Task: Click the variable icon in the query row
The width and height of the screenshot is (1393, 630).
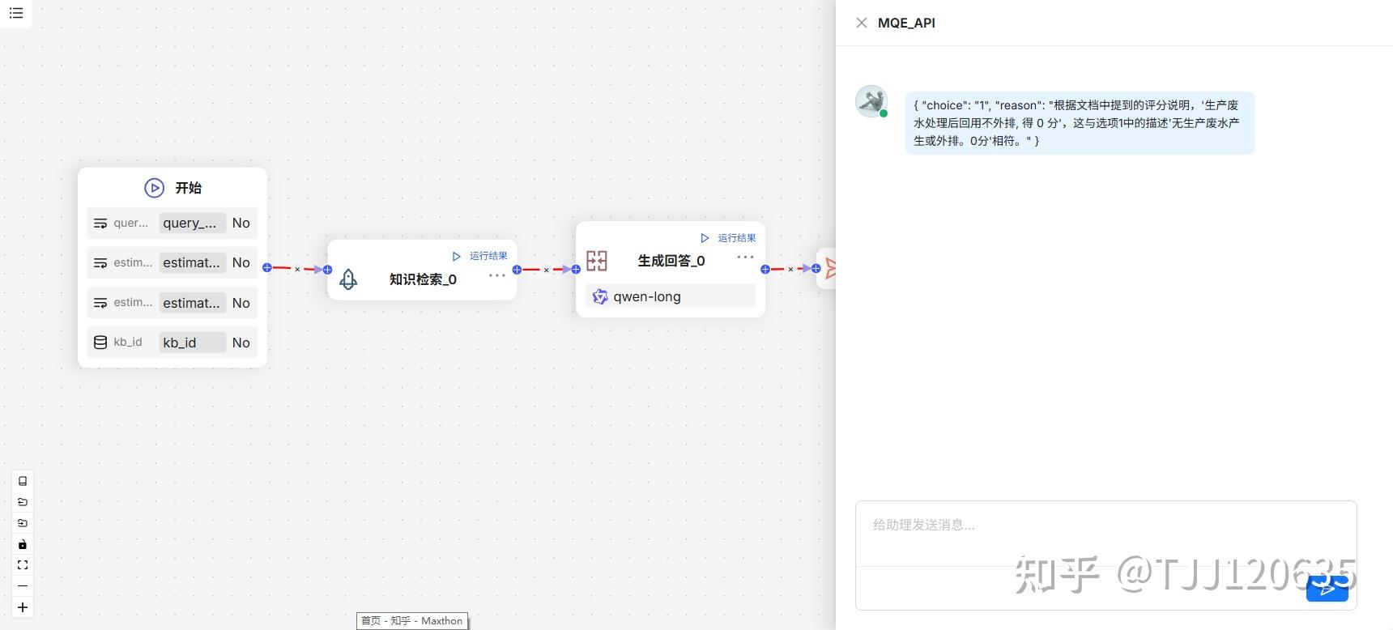Action: [x=100, y=223]
